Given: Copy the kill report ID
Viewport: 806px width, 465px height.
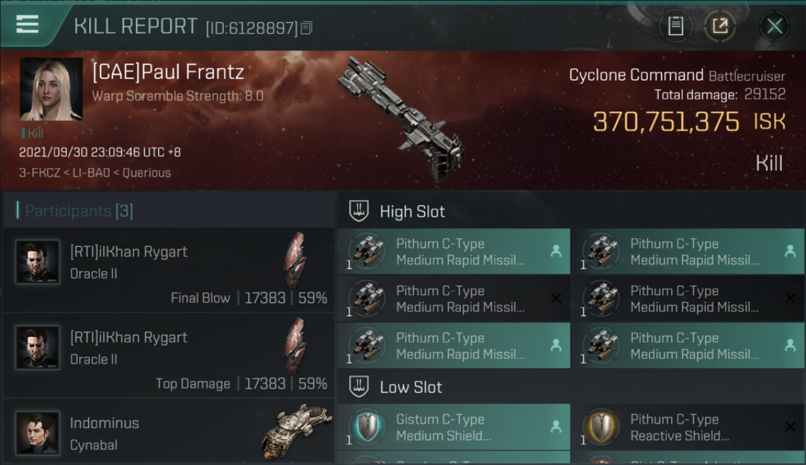Looking at the screenshot, I should click(x=307, y=27).
